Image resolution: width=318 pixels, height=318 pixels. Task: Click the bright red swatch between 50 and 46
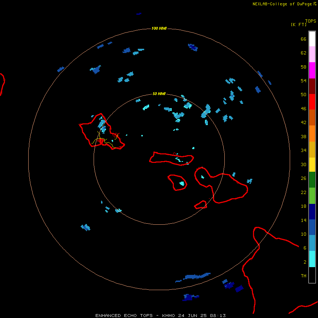pos(312,102)
